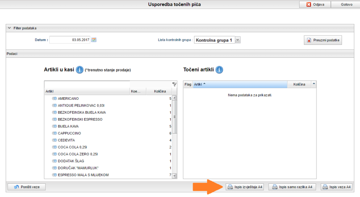
Task: Collapse the Filter podataka section
Action: pyautogui.click(x=9, y=28)
